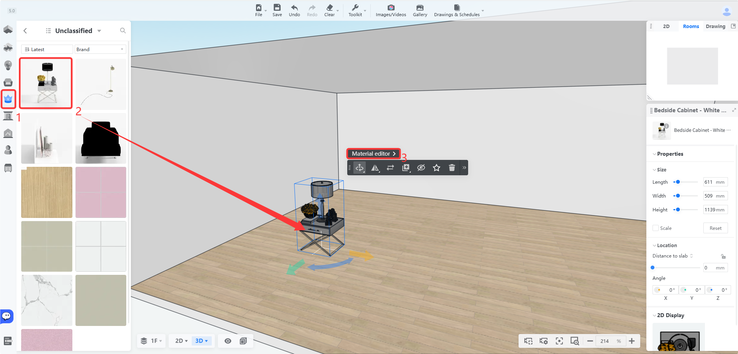Zoom out with the minus button
The width and height of the screenshot is (738, 354).
click(x=590, y=341)
